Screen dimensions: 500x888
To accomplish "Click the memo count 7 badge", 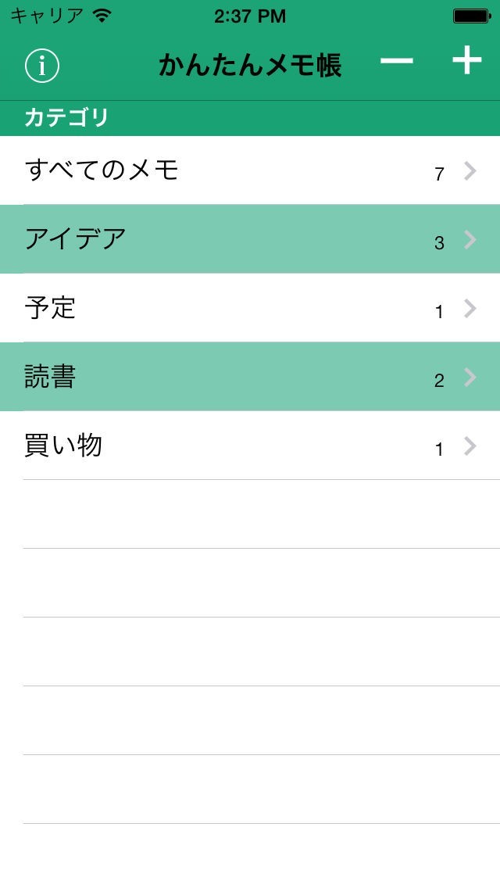I will 439,174.
